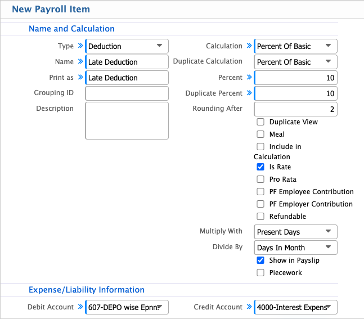
Task: Click the Print as input field
Action: (127, 78)
